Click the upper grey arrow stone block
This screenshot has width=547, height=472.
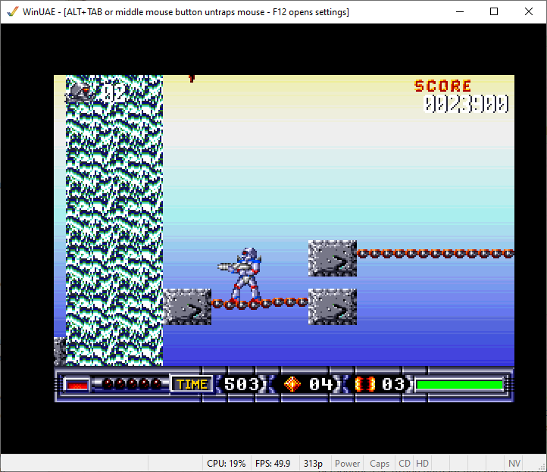click(333, 258)
